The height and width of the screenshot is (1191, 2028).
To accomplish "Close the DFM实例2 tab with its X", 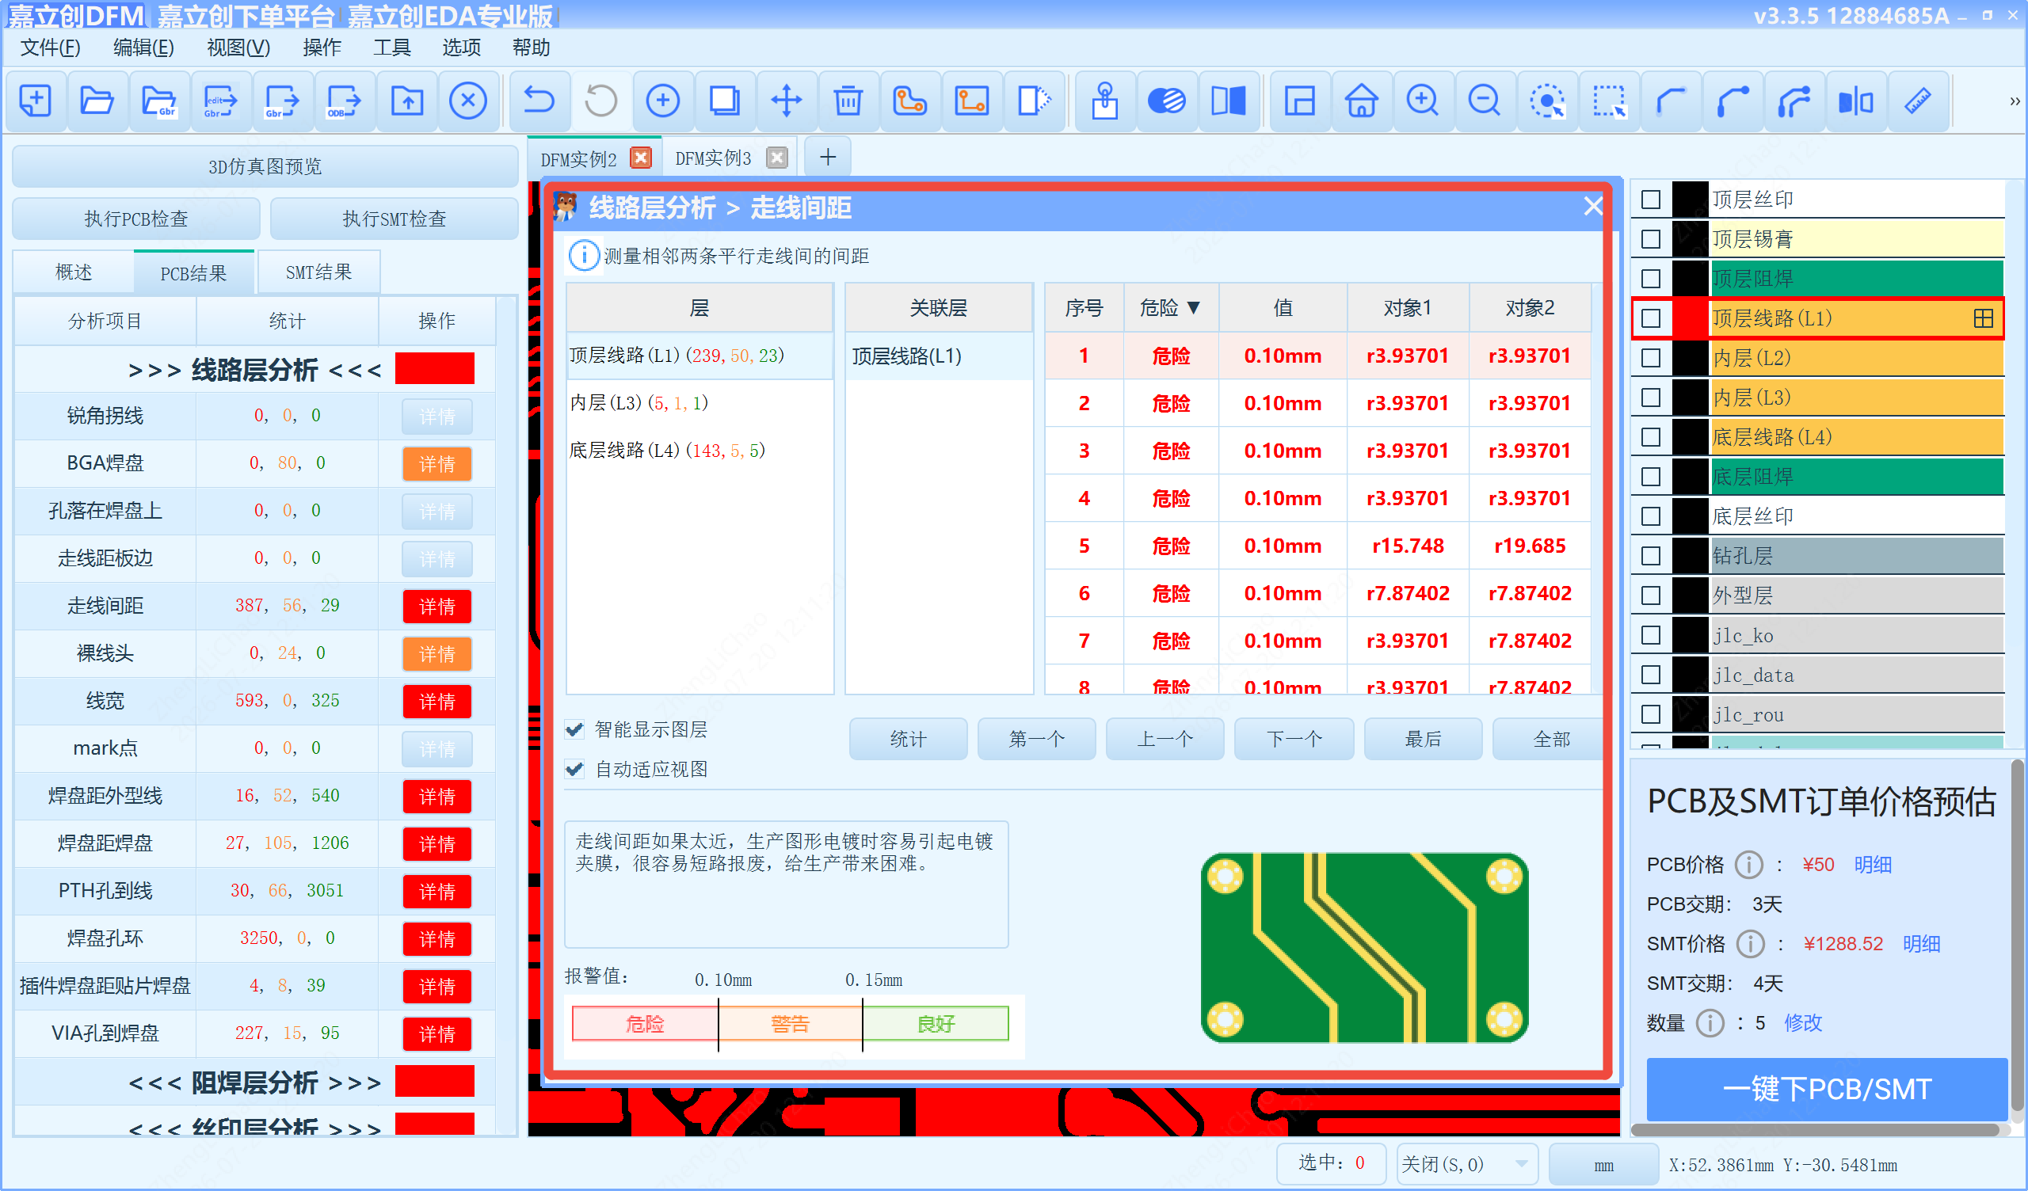I will point(641,158).
